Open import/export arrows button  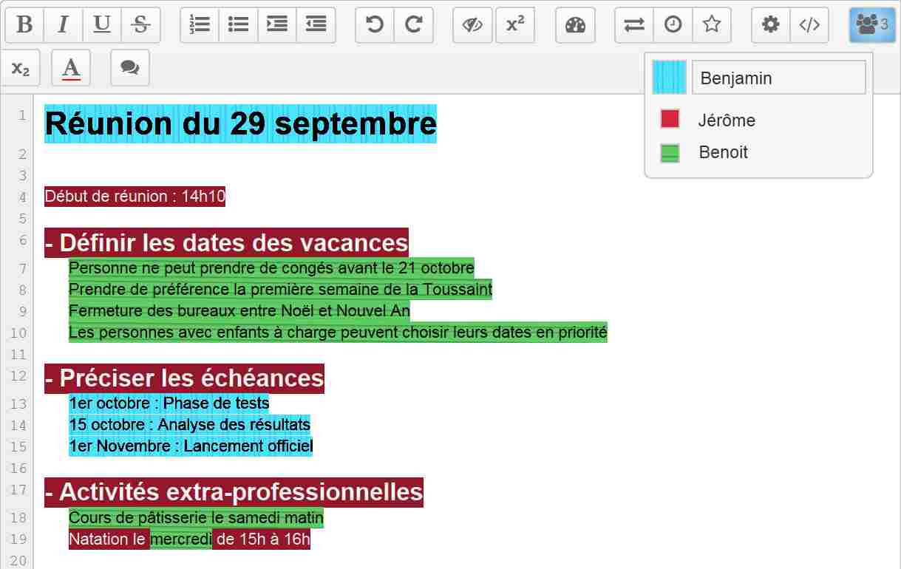click(x=634, y=25)
